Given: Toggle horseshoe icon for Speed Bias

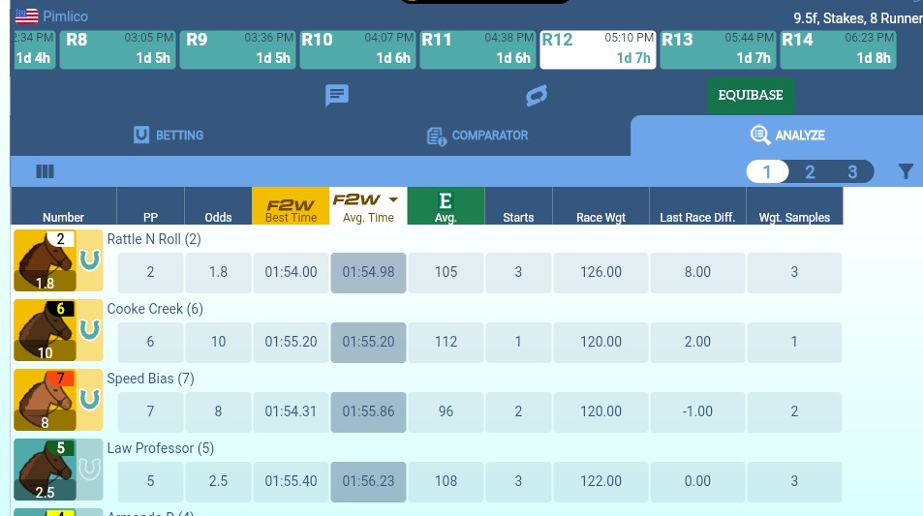Looking at the screenshot, I should tap(89, 399).
